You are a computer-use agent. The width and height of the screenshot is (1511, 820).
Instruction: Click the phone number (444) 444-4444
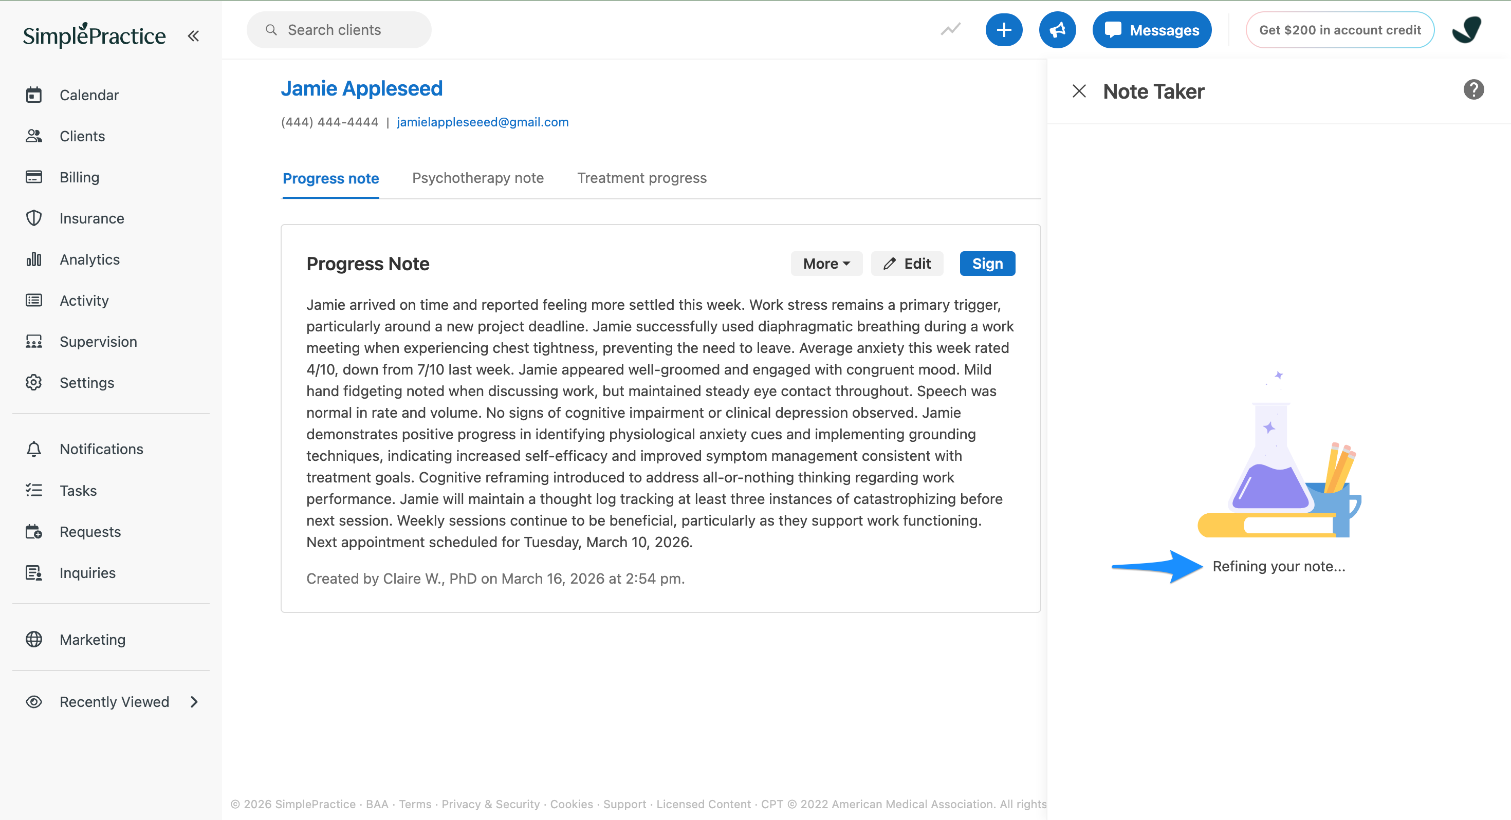point(329,121)
